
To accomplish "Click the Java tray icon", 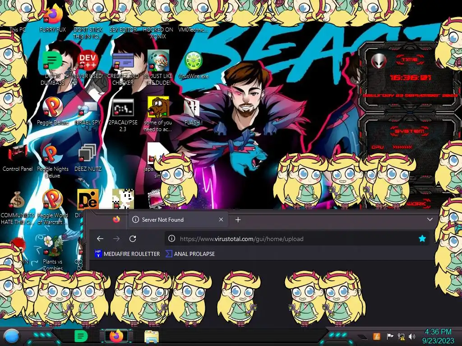I will tap(377, 336).
